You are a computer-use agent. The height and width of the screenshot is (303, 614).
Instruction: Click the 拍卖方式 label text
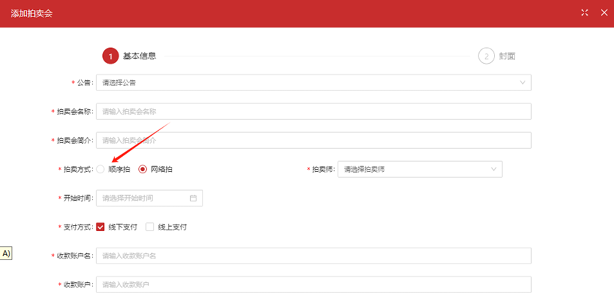point(78,169)
